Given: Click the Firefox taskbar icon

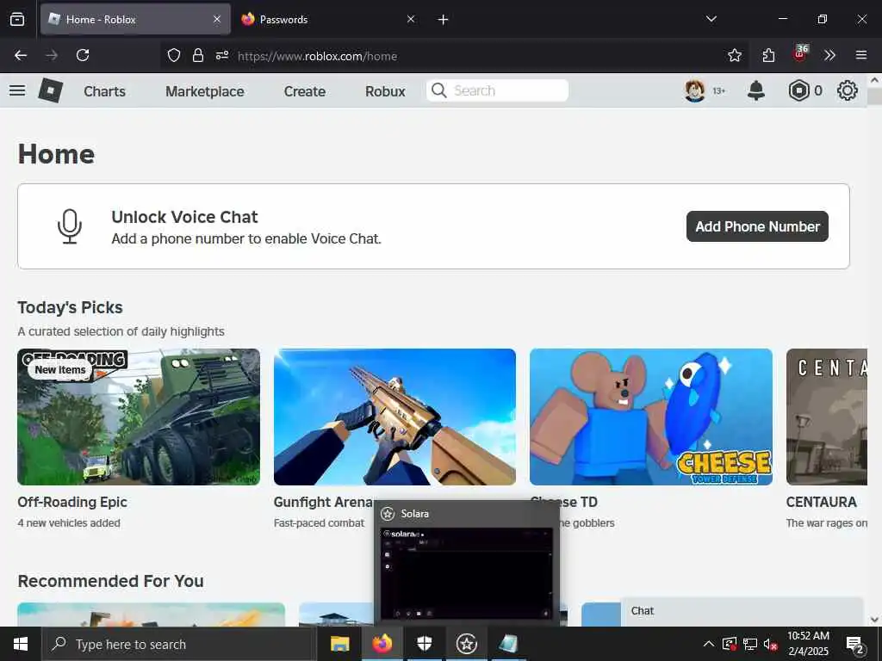Looking at the screenshot, I should 382,644.
